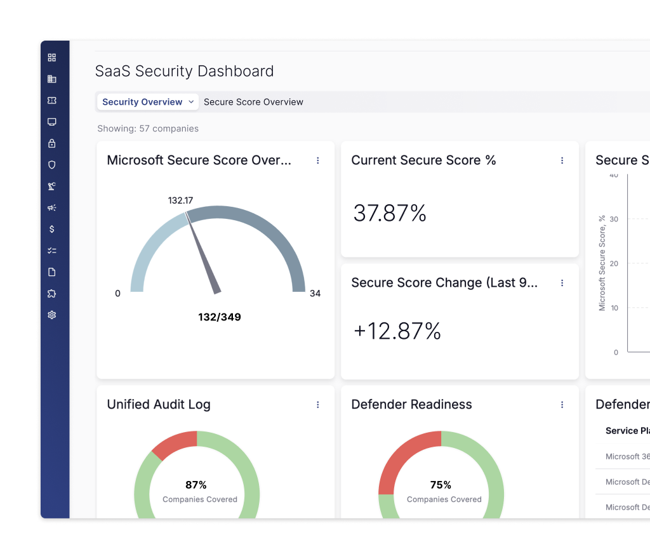Switch to Secure Score Overview tab
This screenshot has width=650, height=559.
253,102
